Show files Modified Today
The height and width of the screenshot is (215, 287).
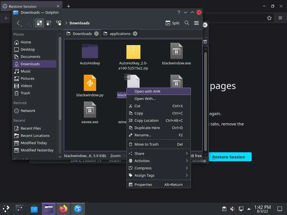[34, 143]
